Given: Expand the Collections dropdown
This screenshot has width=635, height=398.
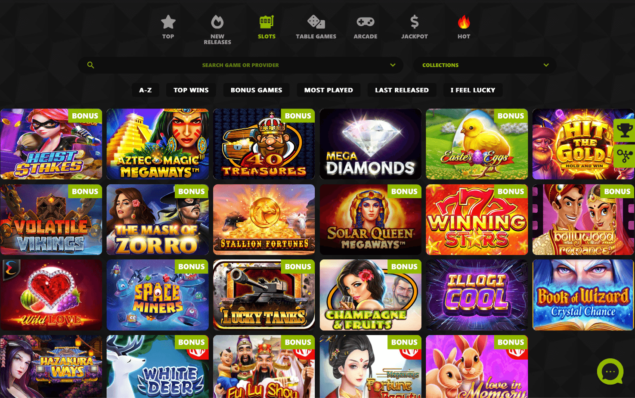Looking at the screenshot, I should tap(485, 65).
